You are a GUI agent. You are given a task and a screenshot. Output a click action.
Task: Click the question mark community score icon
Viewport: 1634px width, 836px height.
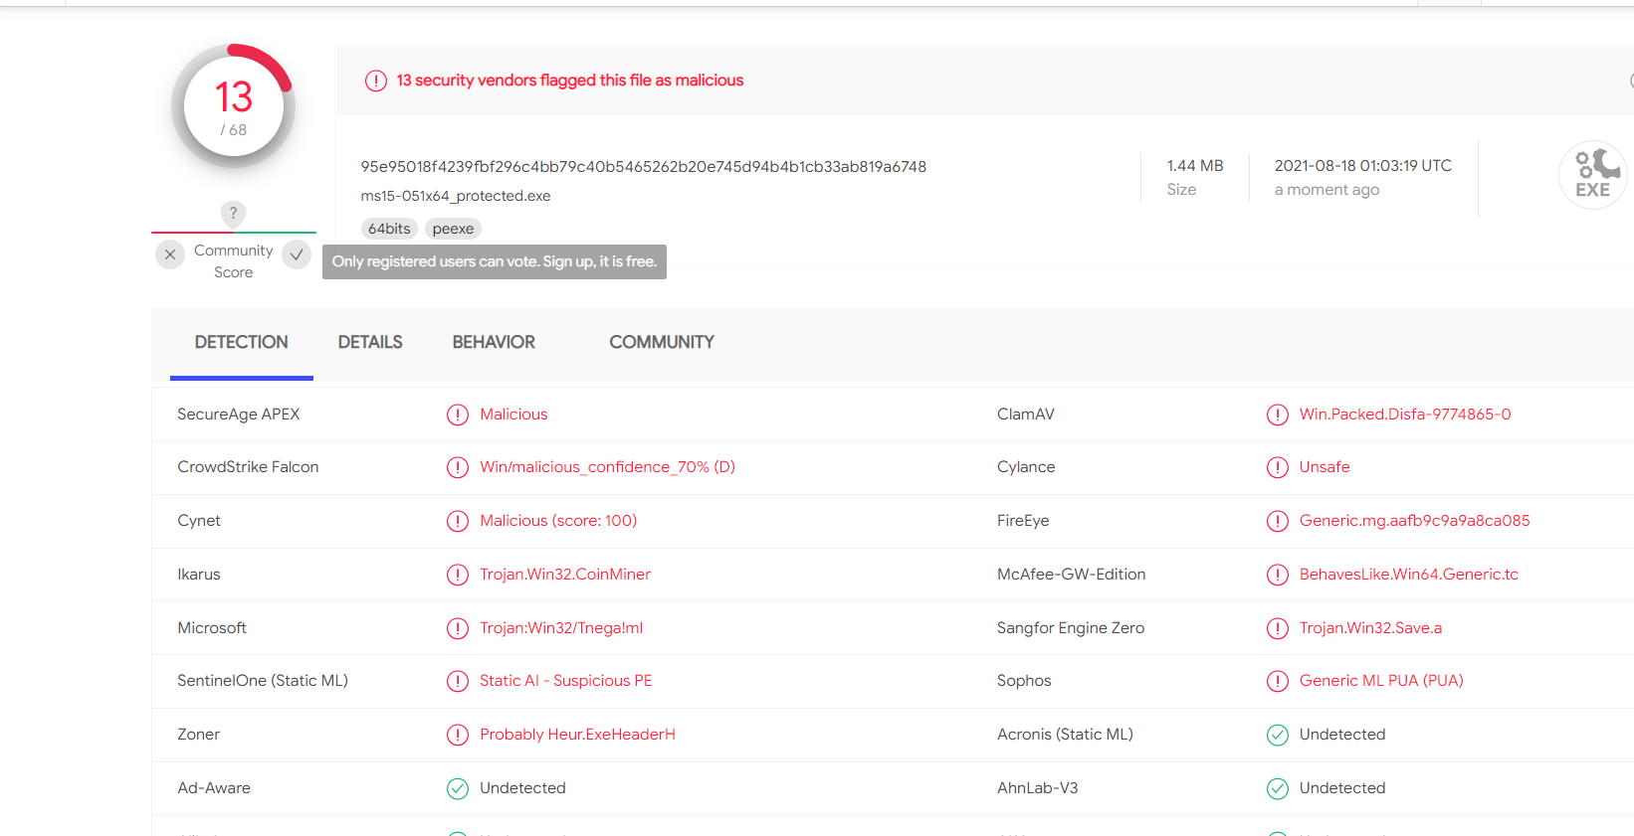233,213
